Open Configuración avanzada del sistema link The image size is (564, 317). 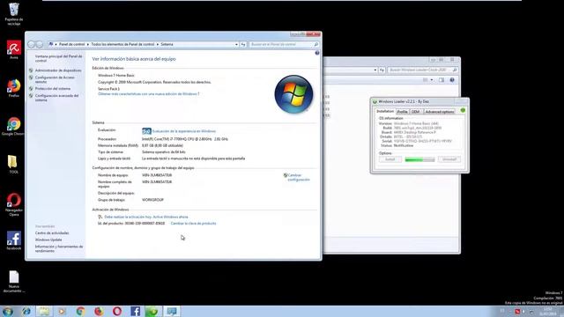[x=56, y=98]
